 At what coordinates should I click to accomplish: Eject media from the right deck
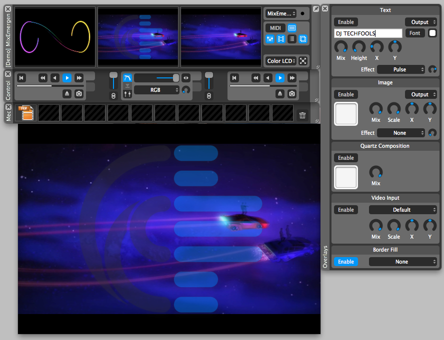279,93
